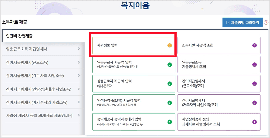Open the 소득자별 지급액 조회 card
Viewport: 270px width, 138px height.
pyautogui.click(x=219, y=45)
